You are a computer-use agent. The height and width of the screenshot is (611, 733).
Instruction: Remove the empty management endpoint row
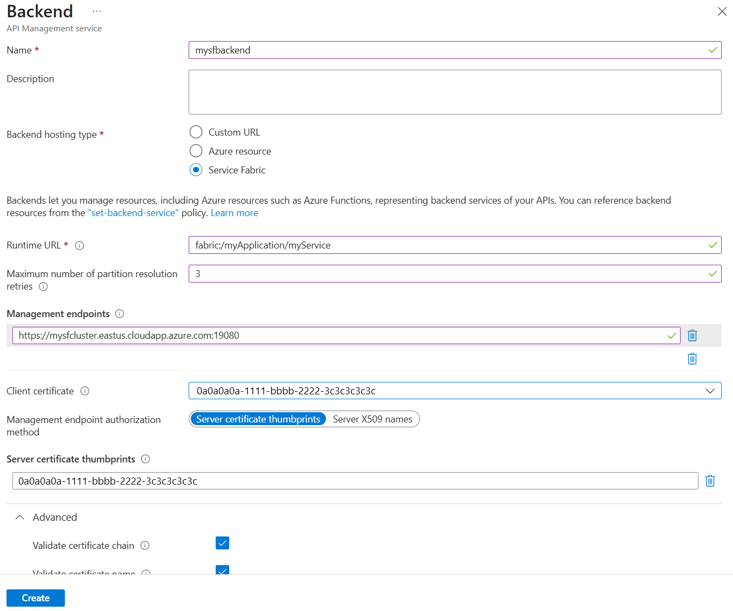pos(692,358)
